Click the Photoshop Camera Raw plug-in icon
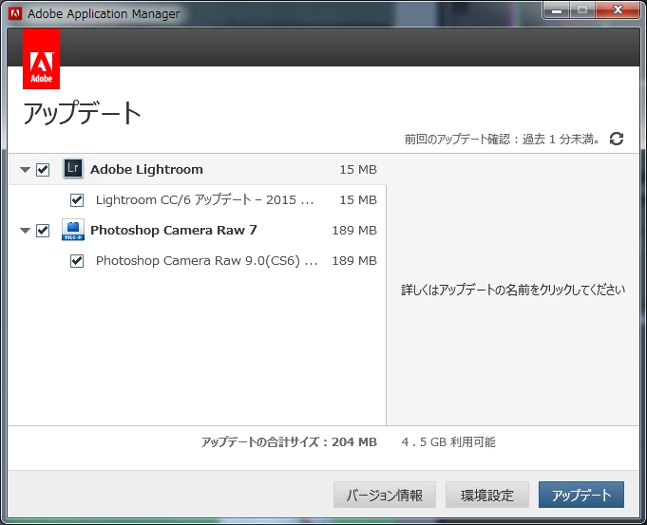 pos(73,230)
